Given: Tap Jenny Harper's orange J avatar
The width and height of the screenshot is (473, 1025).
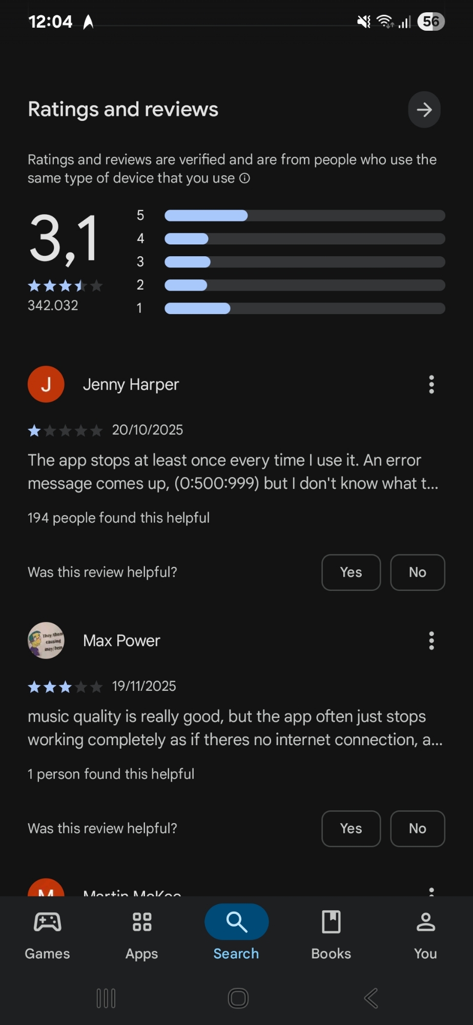Looking at the screenshot, I should coord(46,384).
